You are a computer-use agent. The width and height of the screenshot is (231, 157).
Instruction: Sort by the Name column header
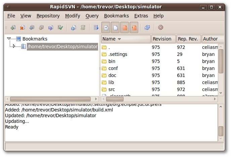point(126,39)
